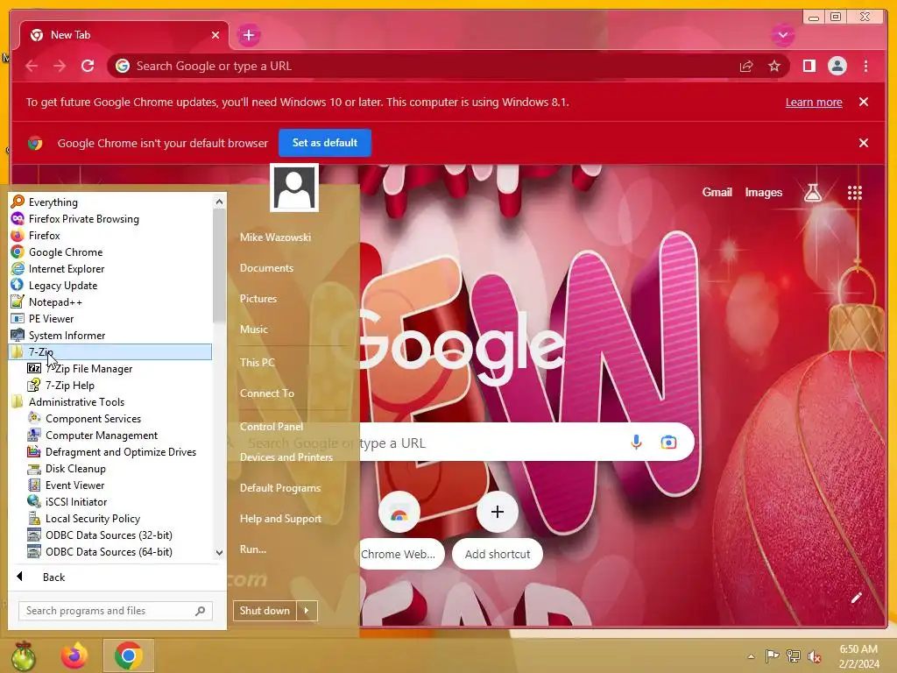This screenshot has height=673, width=897.
Task: Open 7-Zip File Manager
Action: 110,369
